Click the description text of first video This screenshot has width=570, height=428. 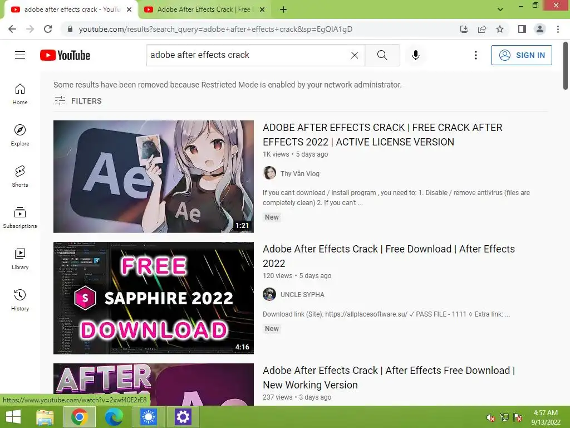tap(396, 198)
